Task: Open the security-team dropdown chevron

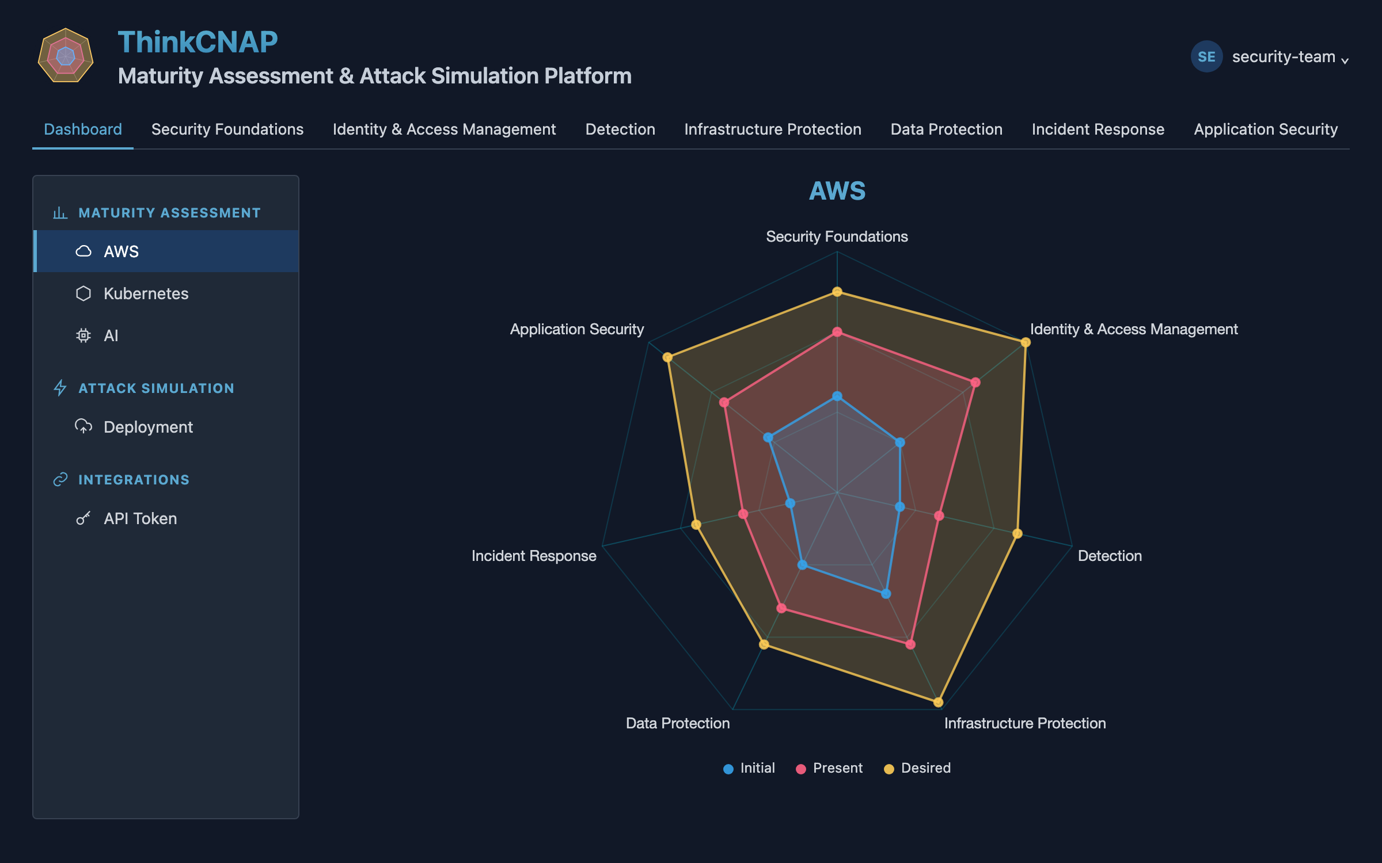Action: (1345, 60)
